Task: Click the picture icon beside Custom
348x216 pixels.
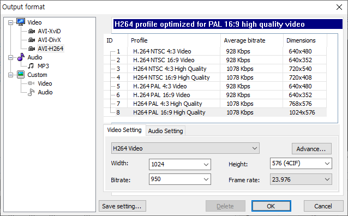Action: pos(21,75)
